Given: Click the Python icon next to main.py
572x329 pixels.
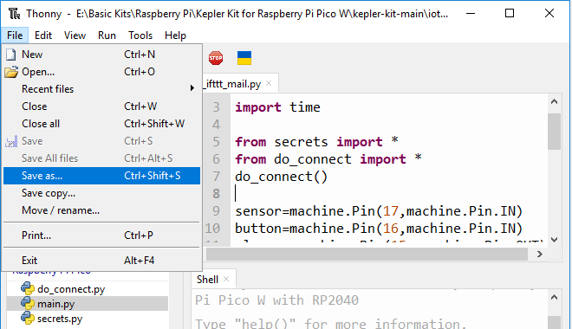Looking at the screenshot, I should [28, 303].
